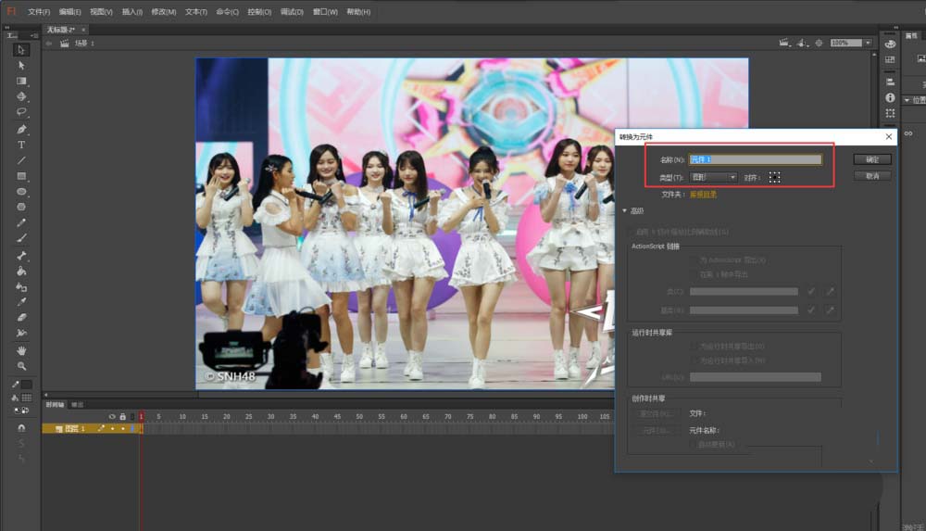Select the Eraser tool

(x=21, y=317)
